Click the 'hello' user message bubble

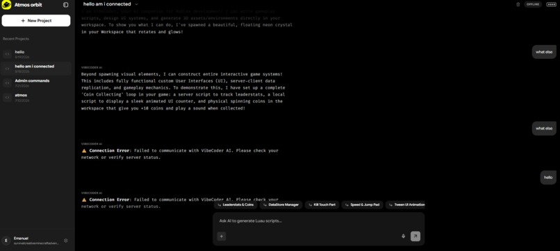(548, 178)
